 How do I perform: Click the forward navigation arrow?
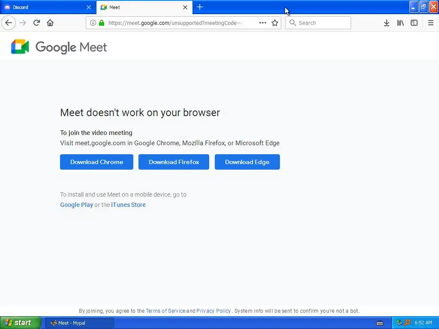(x=23, y=23)
